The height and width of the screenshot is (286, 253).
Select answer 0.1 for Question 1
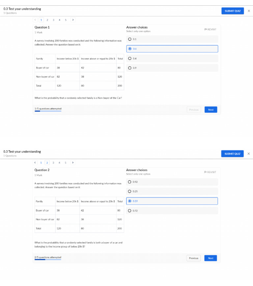pyautogui.click(x=130, y=39)
